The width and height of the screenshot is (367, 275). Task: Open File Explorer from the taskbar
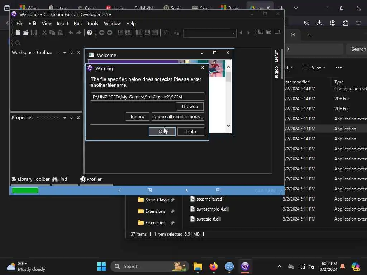198,266
